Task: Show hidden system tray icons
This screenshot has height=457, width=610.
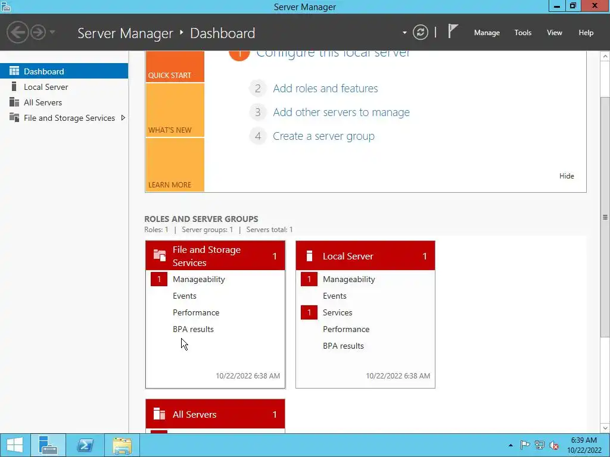Action: 511,445
